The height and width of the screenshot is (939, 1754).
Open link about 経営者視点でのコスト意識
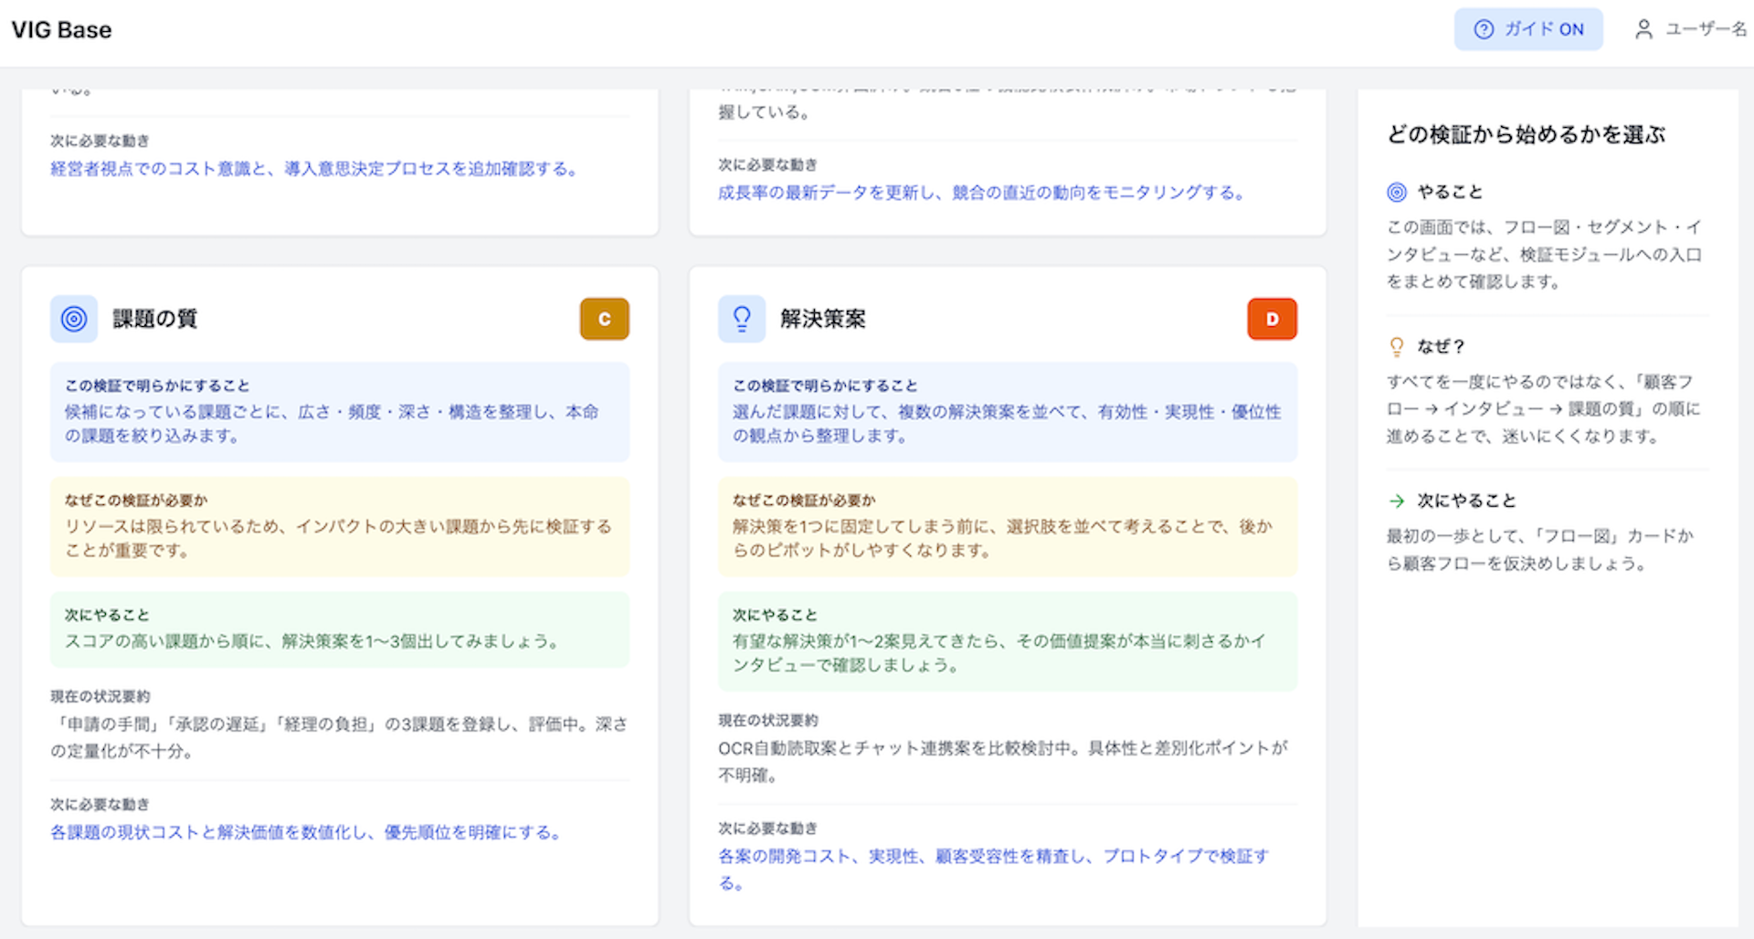point(313,169)
